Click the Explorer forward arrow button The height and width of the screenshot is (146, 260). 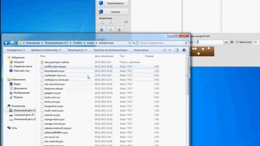point(12,43)
